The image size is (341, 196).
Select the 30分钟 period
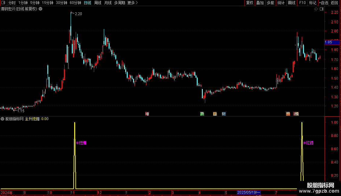[61, 3]
